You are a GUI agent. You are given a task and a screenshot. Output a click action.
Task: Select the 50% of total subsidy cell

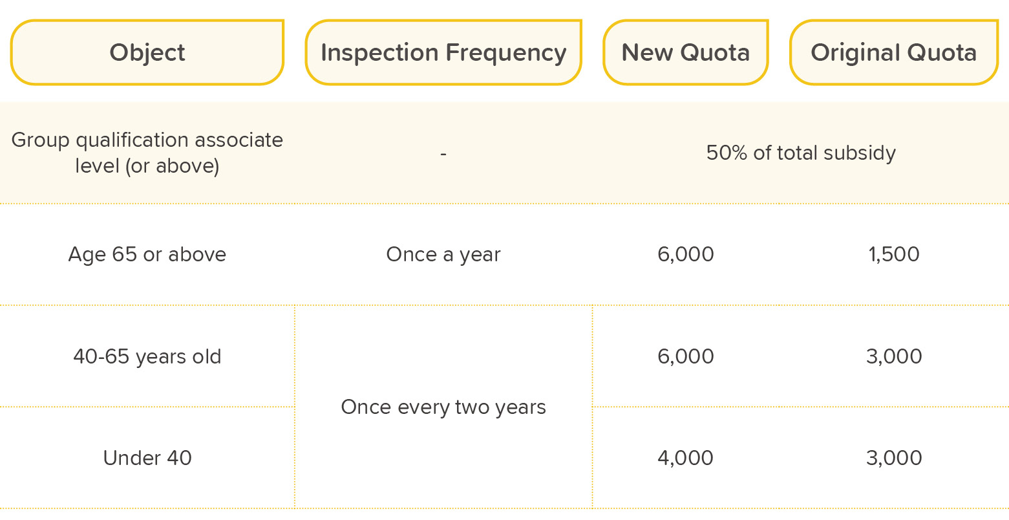(801, 153)
